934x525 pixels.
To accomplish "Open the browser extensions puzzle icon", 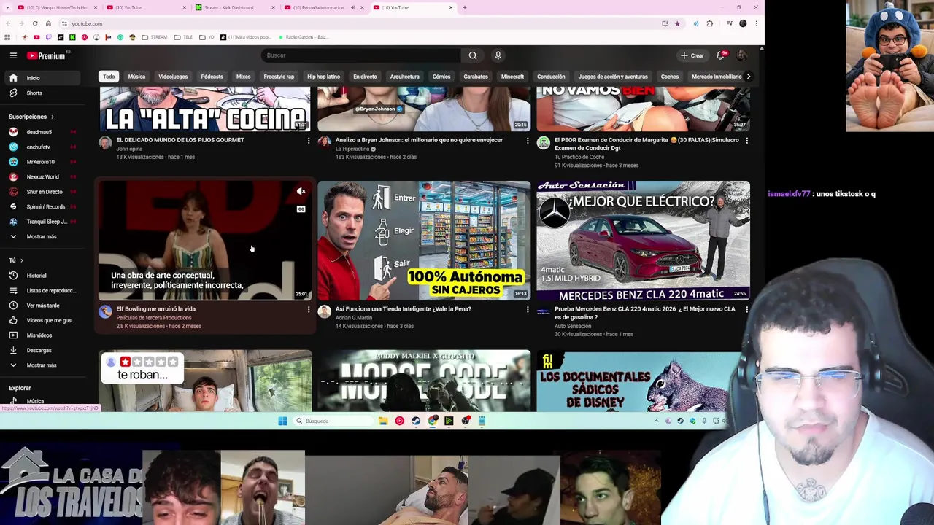I will [x=709, y=23].
